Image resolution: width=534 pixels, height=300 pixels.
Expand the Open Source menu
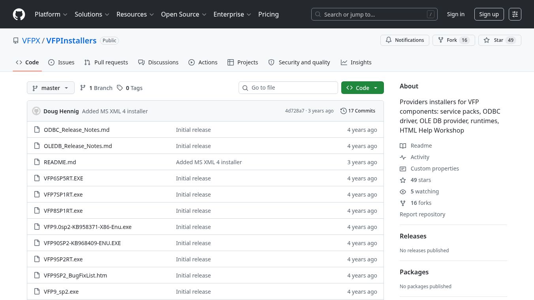(x=184, y=14)
